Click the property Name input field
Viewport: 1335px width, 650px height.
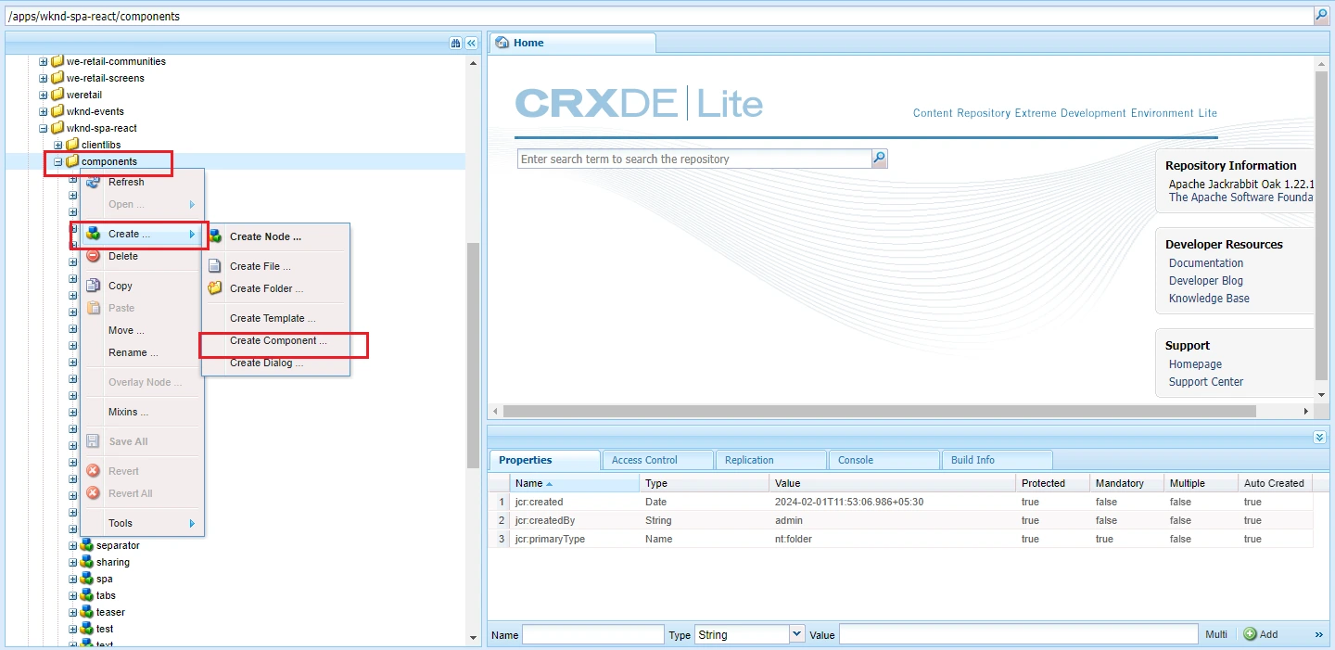point(592,634)
